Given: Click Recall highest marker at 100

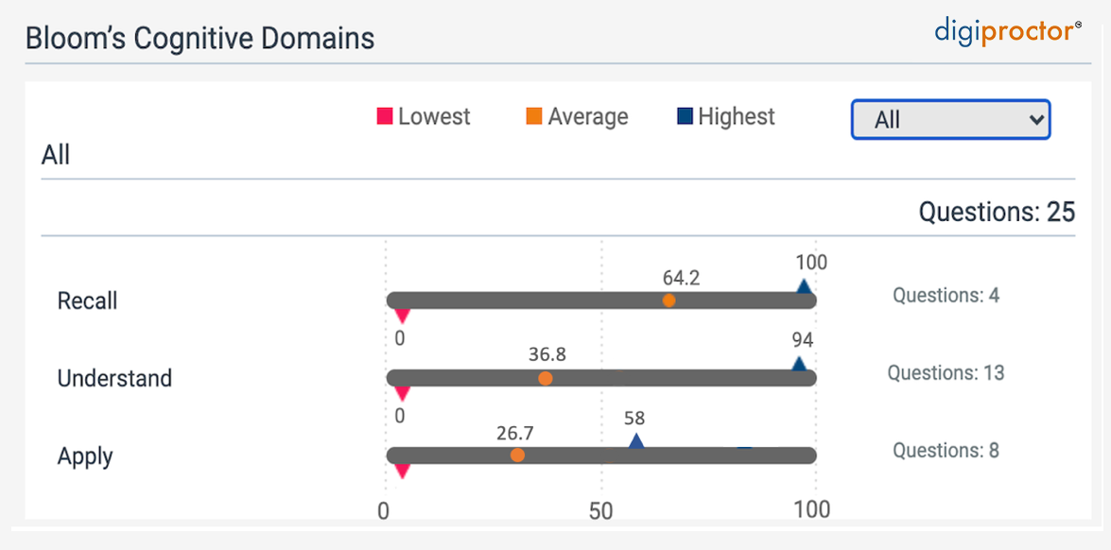Looking at the screenshot, I should coord(804,286).
